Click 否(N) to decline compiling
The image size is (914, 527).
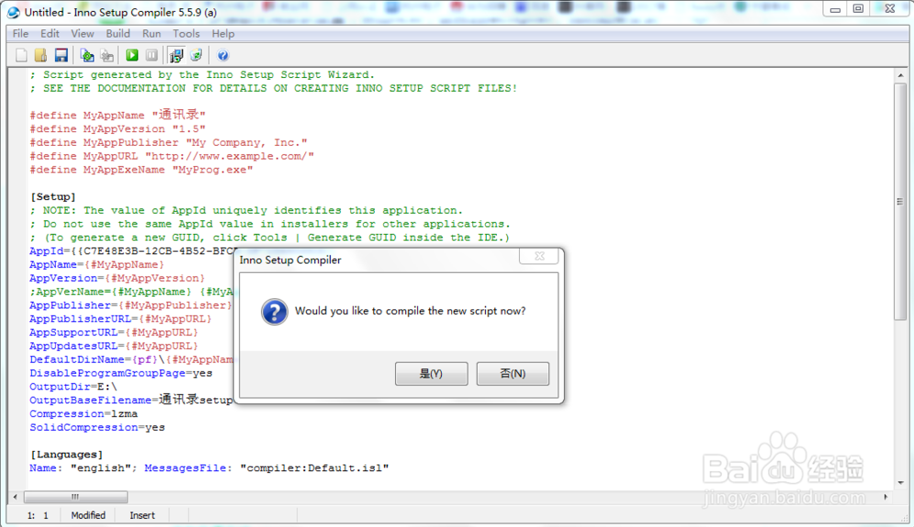pyautogui.click(x=513, y=374)
